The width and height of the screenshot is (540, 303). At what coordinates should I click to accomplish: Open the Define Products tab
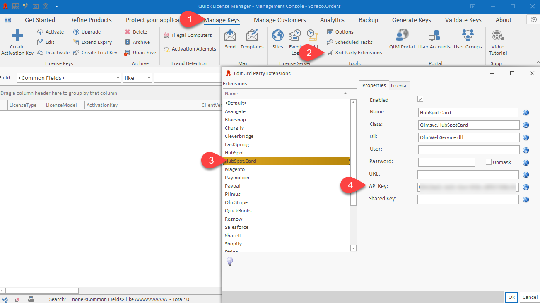click(x=90, y=20)
